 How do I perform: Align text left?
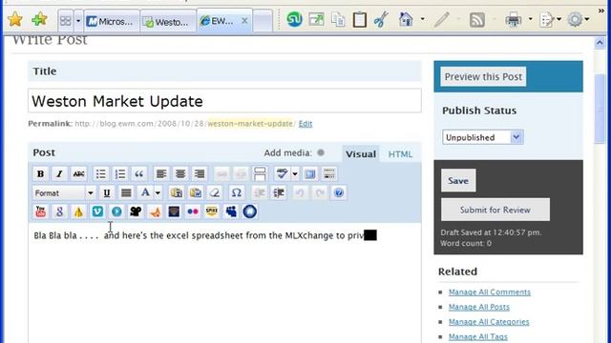click(161, 173)
